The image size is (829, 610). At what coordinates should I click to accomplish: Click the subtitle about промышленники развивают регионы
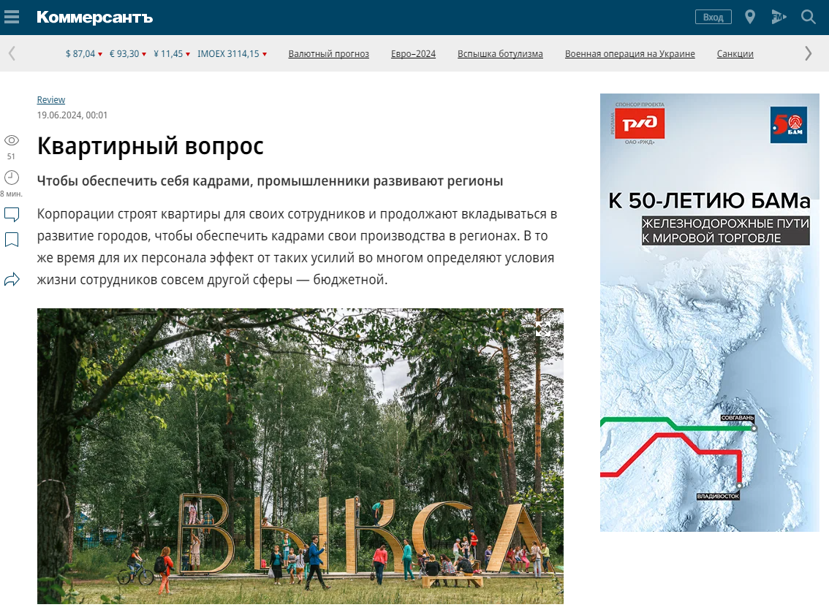(x=270, y=180)
